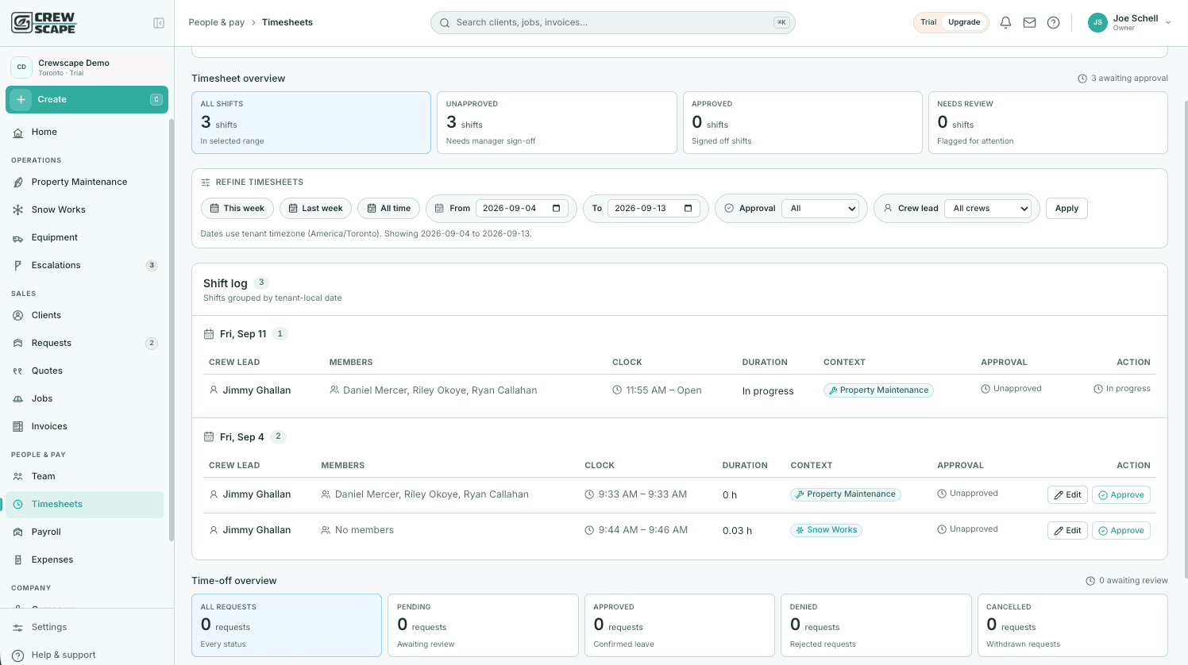Image resolution: width=1188 pixels, height=665 pixels.
Task: Open the help question mark icon
Action: click(x=1053, y=22)
